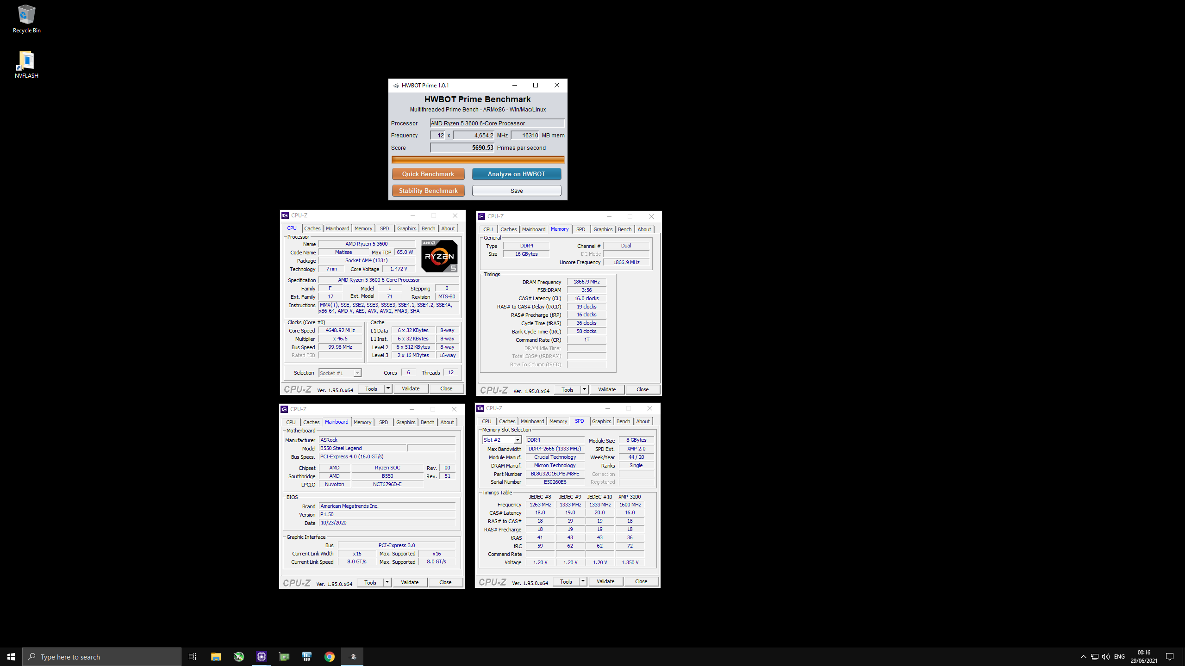Viewport: 1185px width, 666px height.
Task: Click Close button in CPU-Z Mainboard window
Action: tap(445, 582)
